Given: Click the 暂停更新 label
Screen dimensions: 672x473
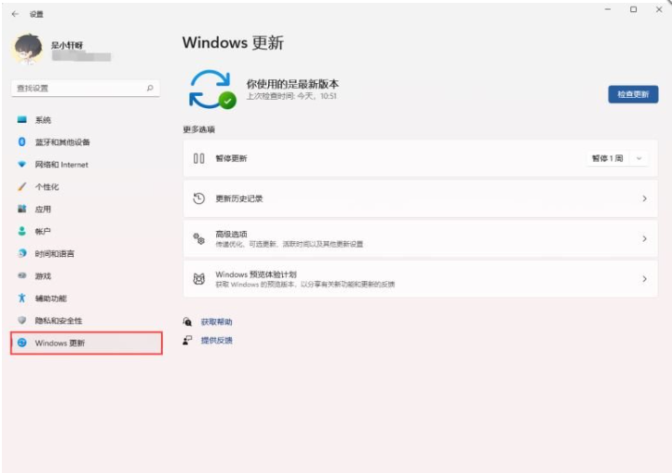Looking at the screenshot, I should pyautogui.click(x=231, y=159).
